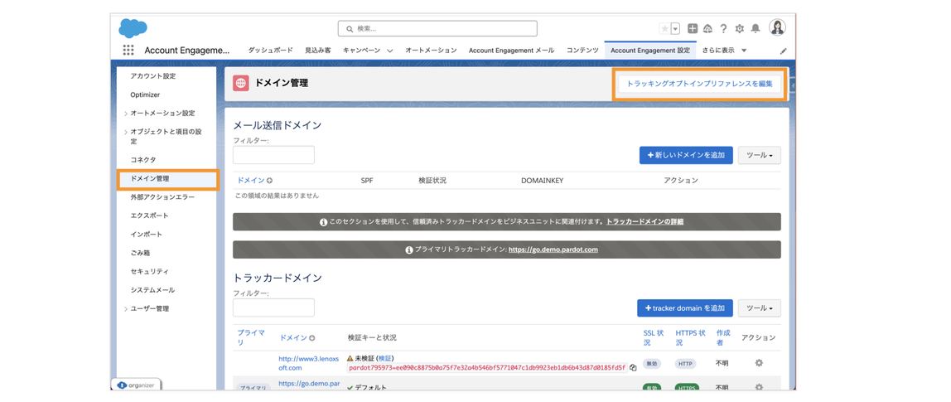
Task: Sort tracker table by HTTPS 状況
Action: (690, 337)
